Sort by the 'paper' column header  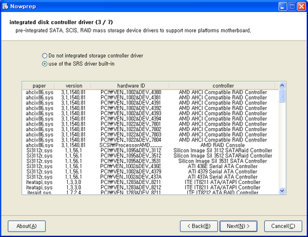coord(39,86)
